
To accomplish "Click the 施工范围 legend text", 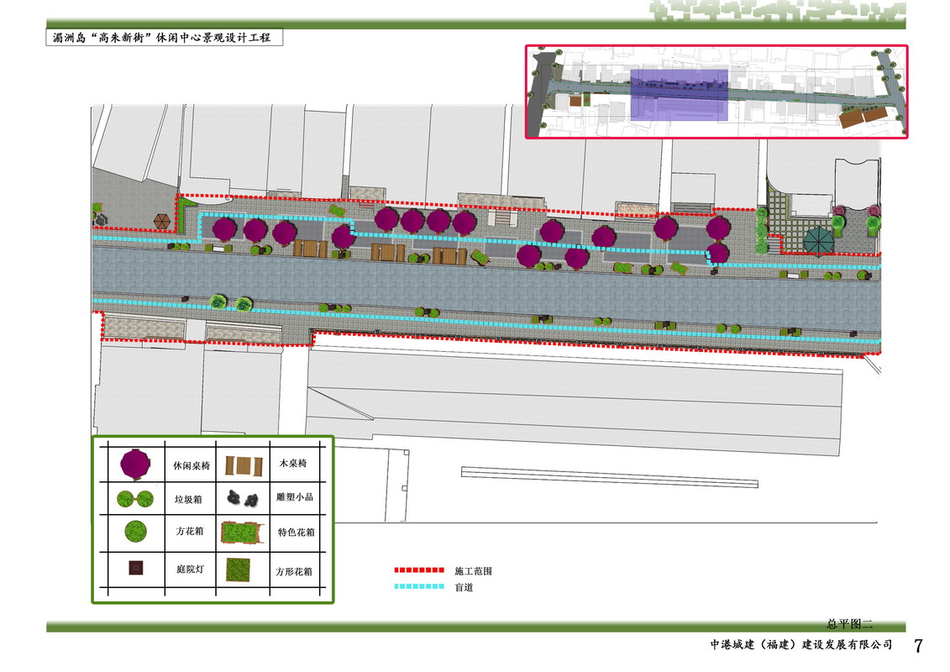I will [473, 571].
